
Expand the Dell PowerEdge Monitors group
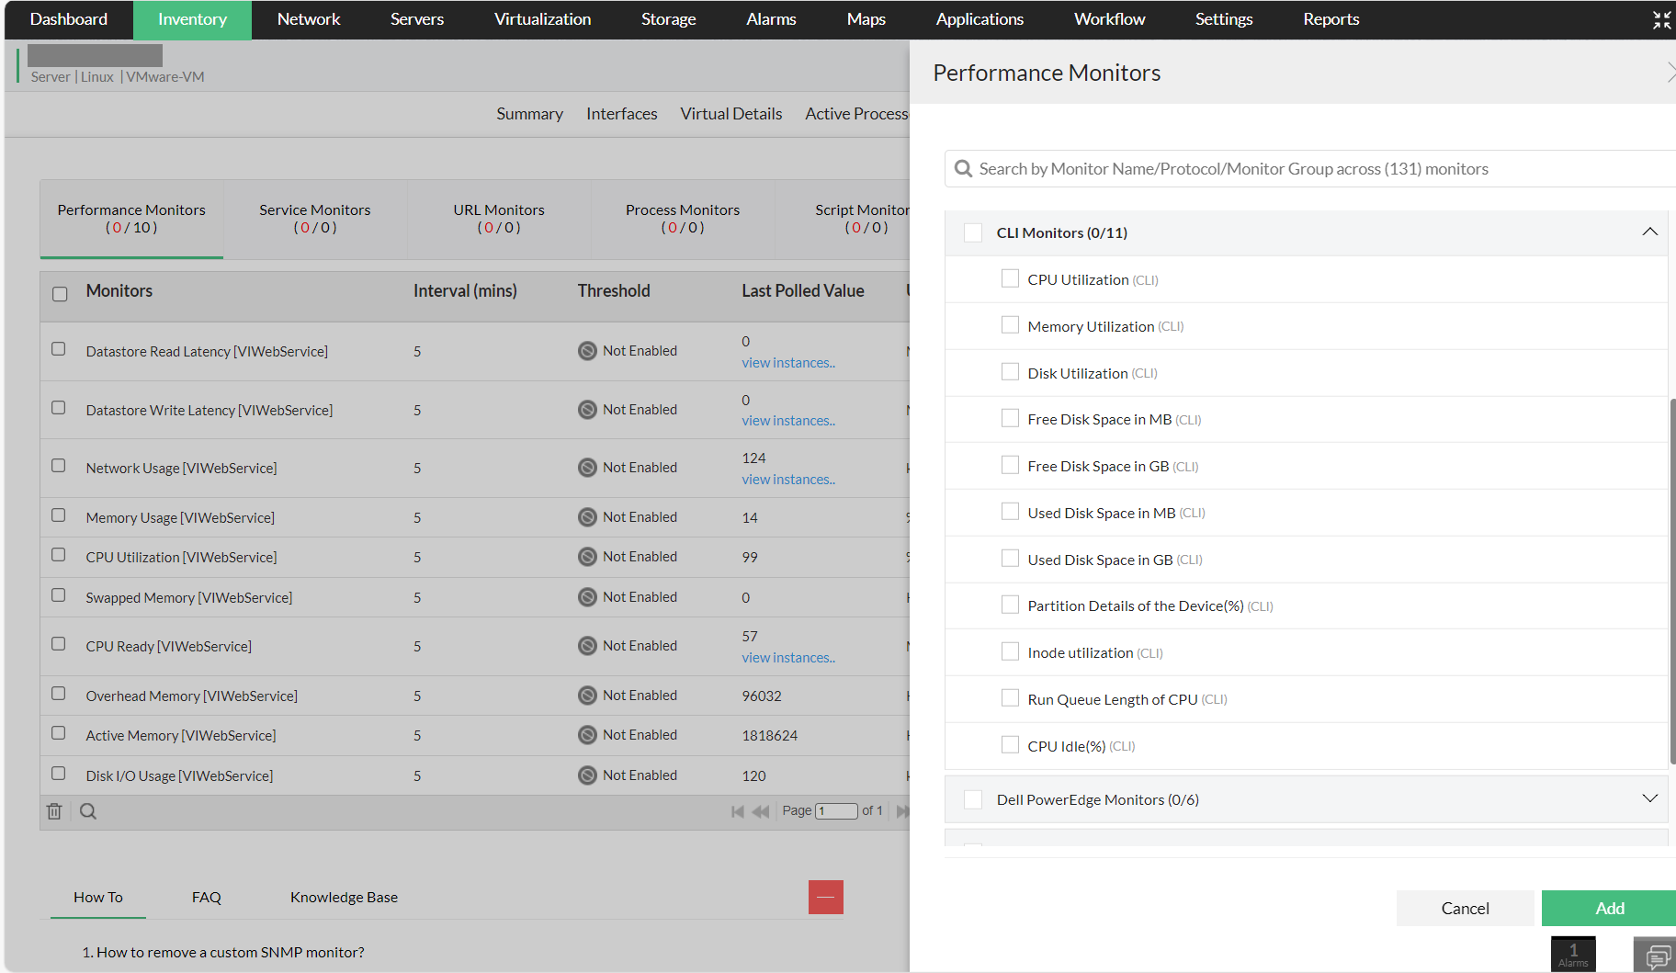coord(1649,798)
